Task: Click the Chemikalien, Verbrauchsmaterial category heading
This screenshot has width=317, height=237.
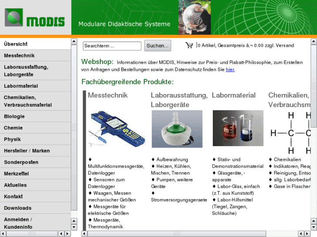Action: tap(289, 100)
